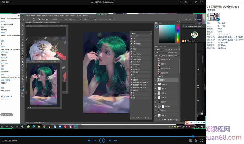
Task: Toggle visibility eye of the selected layer 72
Action: (156, 80)
